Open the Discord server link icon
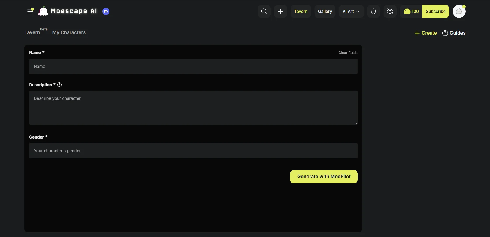The width and height of the screenshot is (490, 237). coord(106,11)
